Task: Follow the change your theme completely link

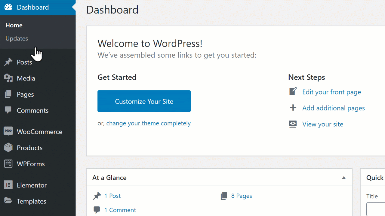Action: coord(148,123)
